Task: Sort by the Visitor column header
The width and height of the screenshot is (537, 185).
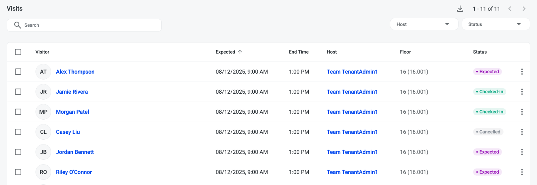Action: 42,52
